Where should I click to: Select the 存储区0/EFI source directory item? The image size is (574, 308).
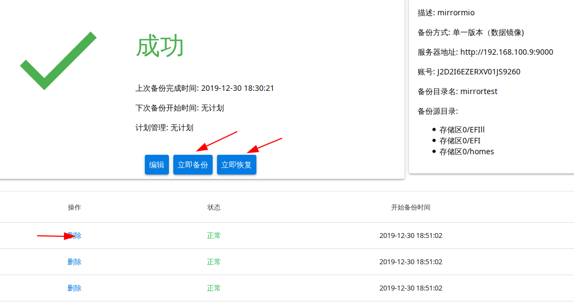point(460,141)
